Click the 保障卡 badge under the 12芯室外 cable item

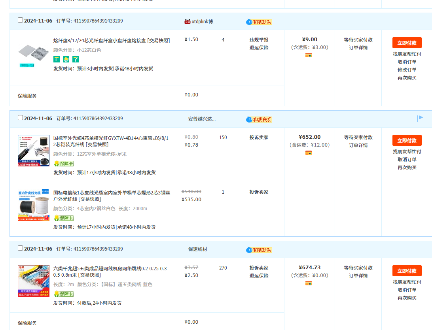[64, 164]
